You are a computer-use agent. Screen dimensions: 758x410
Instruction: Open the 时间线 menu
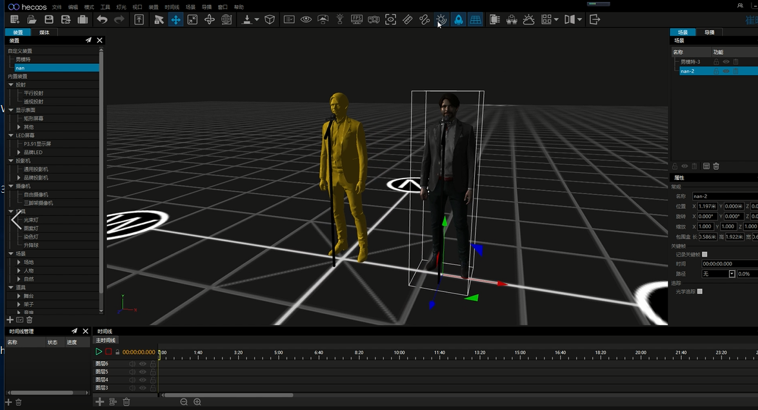172,6
